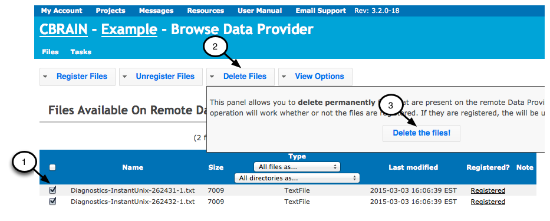Click TextFile type of file 262432
This screenshot has width=550, height=221.
coord(297,202)
